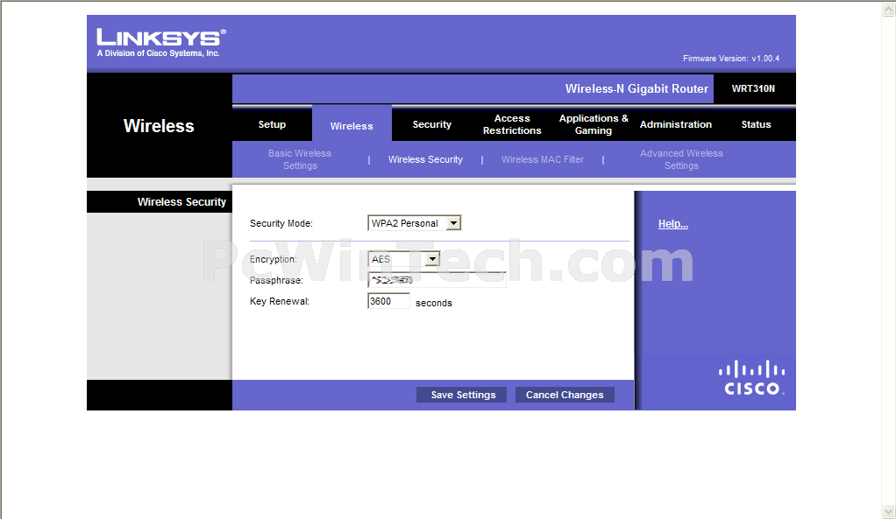896x519 pixels.
Task: Open Wireless MAC Filter subtab
Action: 543,159
